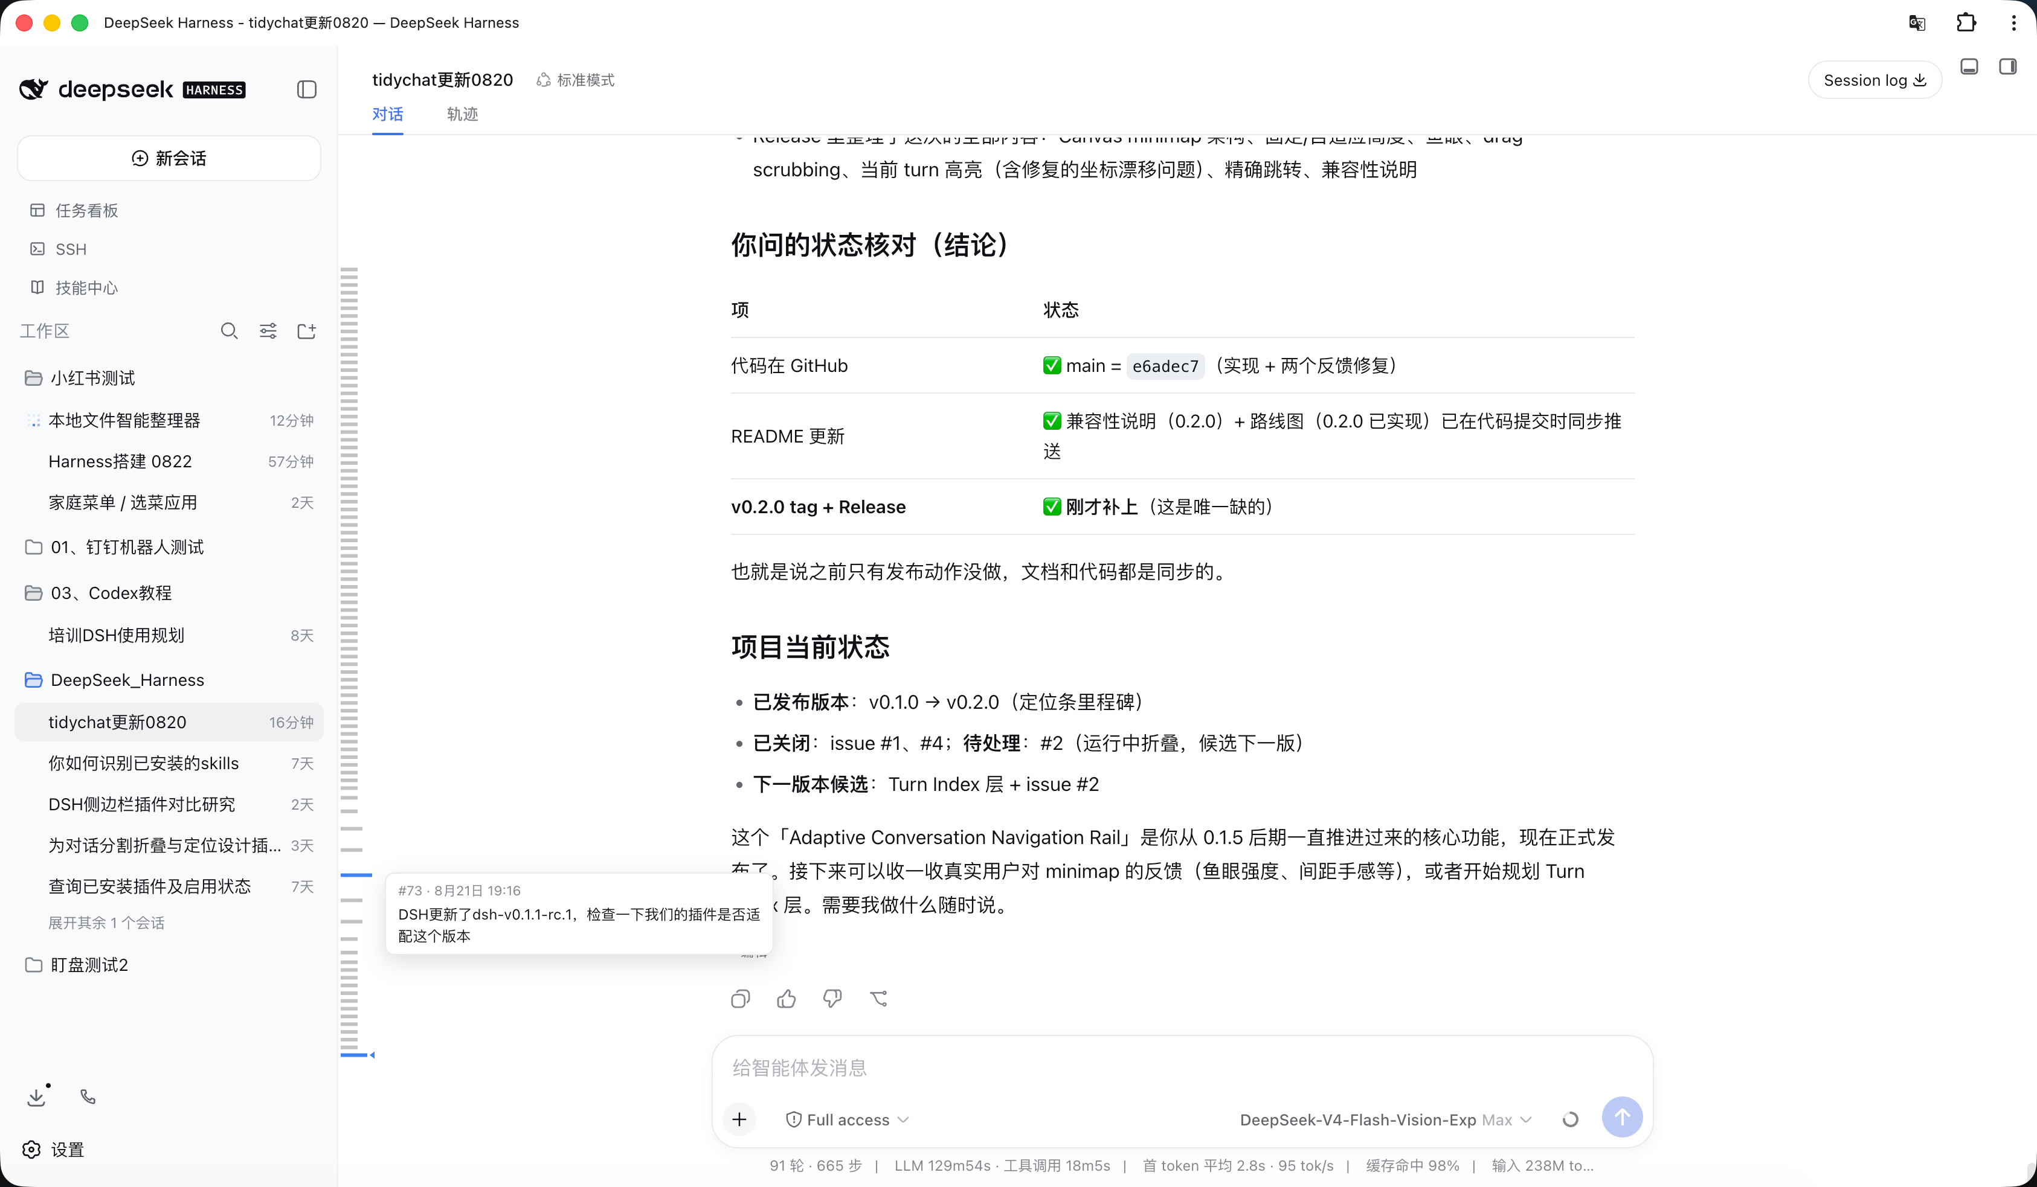Toggle the bottom panel layout icon
The height and width of the screenshot is (1187, 2037).
pyautogui.click(x=1969, y=67)
